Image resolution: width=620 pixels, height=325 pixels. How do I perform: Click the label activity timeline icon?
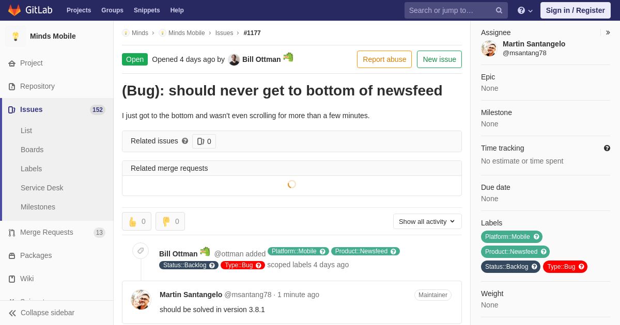141,251
